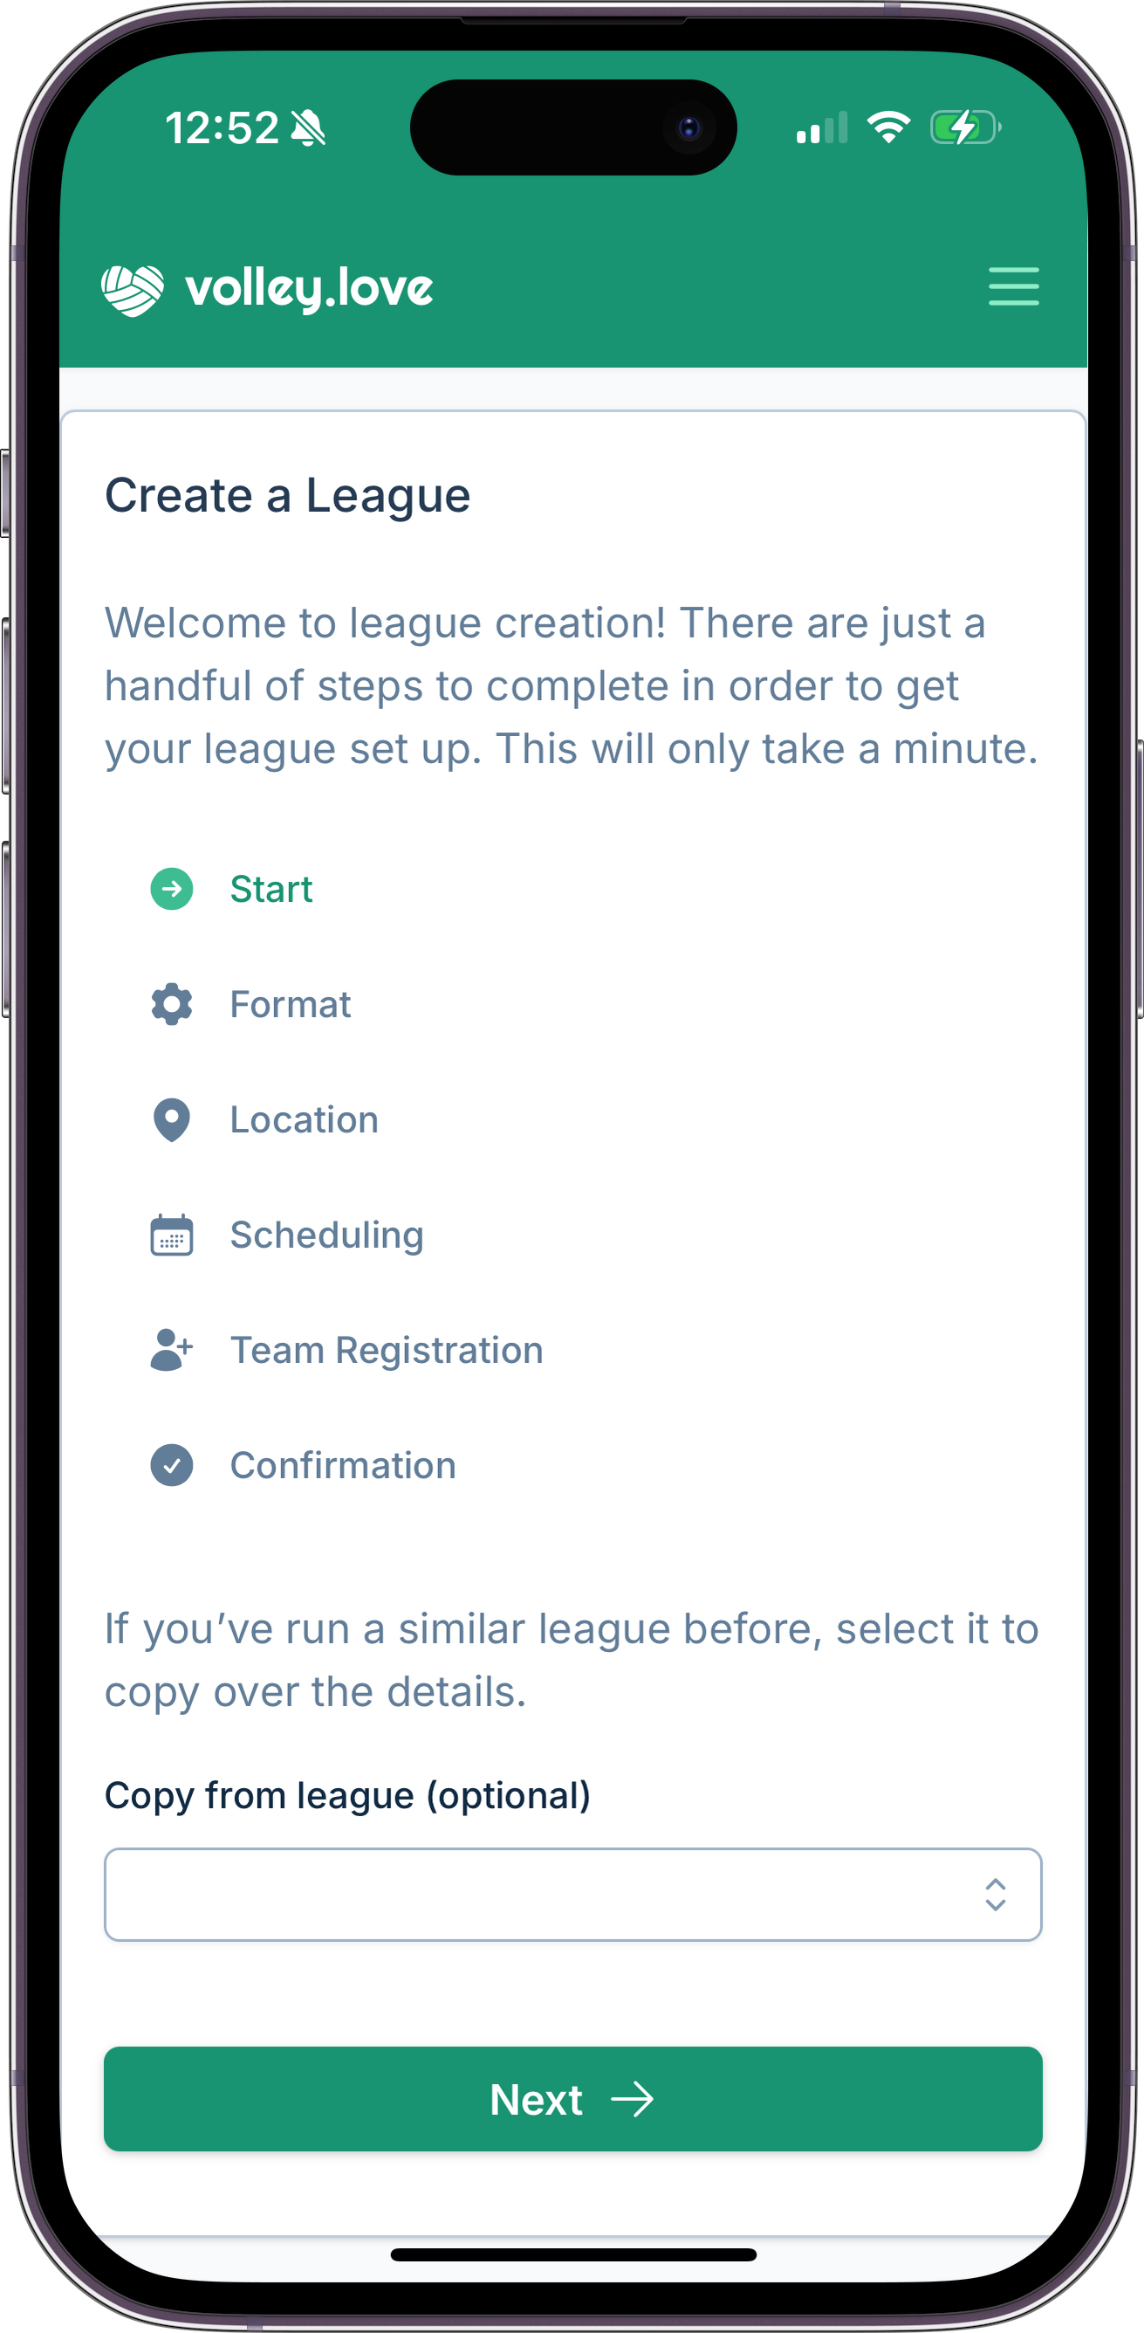The image size is (1144, 2333).
Task: Select the Team Registration step
Action: coord(387,1351)
